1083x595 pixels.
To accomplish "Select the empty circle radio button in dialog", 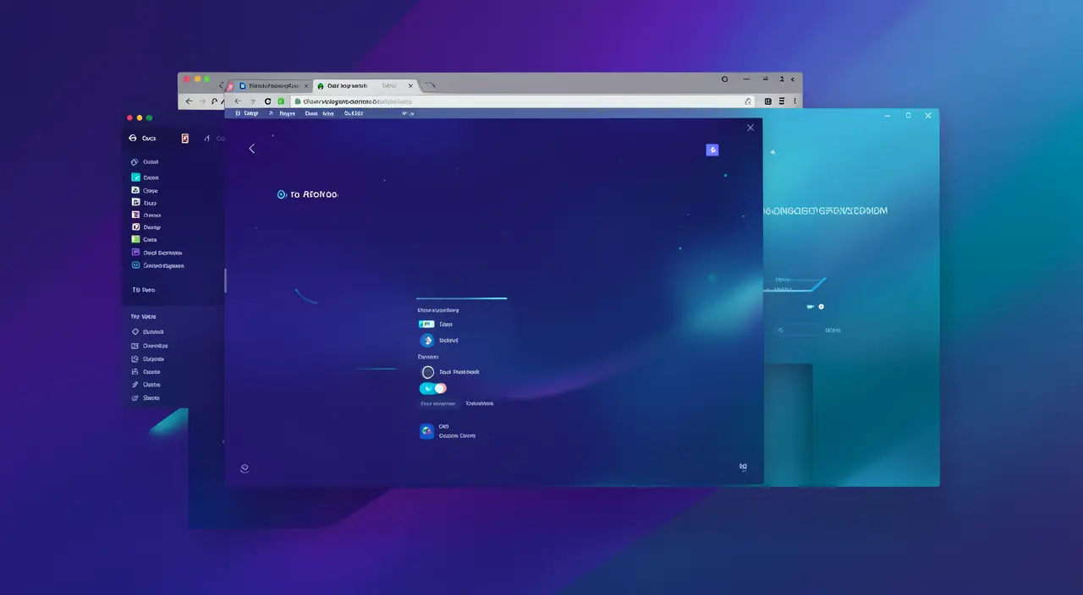I will pos(428,372).
